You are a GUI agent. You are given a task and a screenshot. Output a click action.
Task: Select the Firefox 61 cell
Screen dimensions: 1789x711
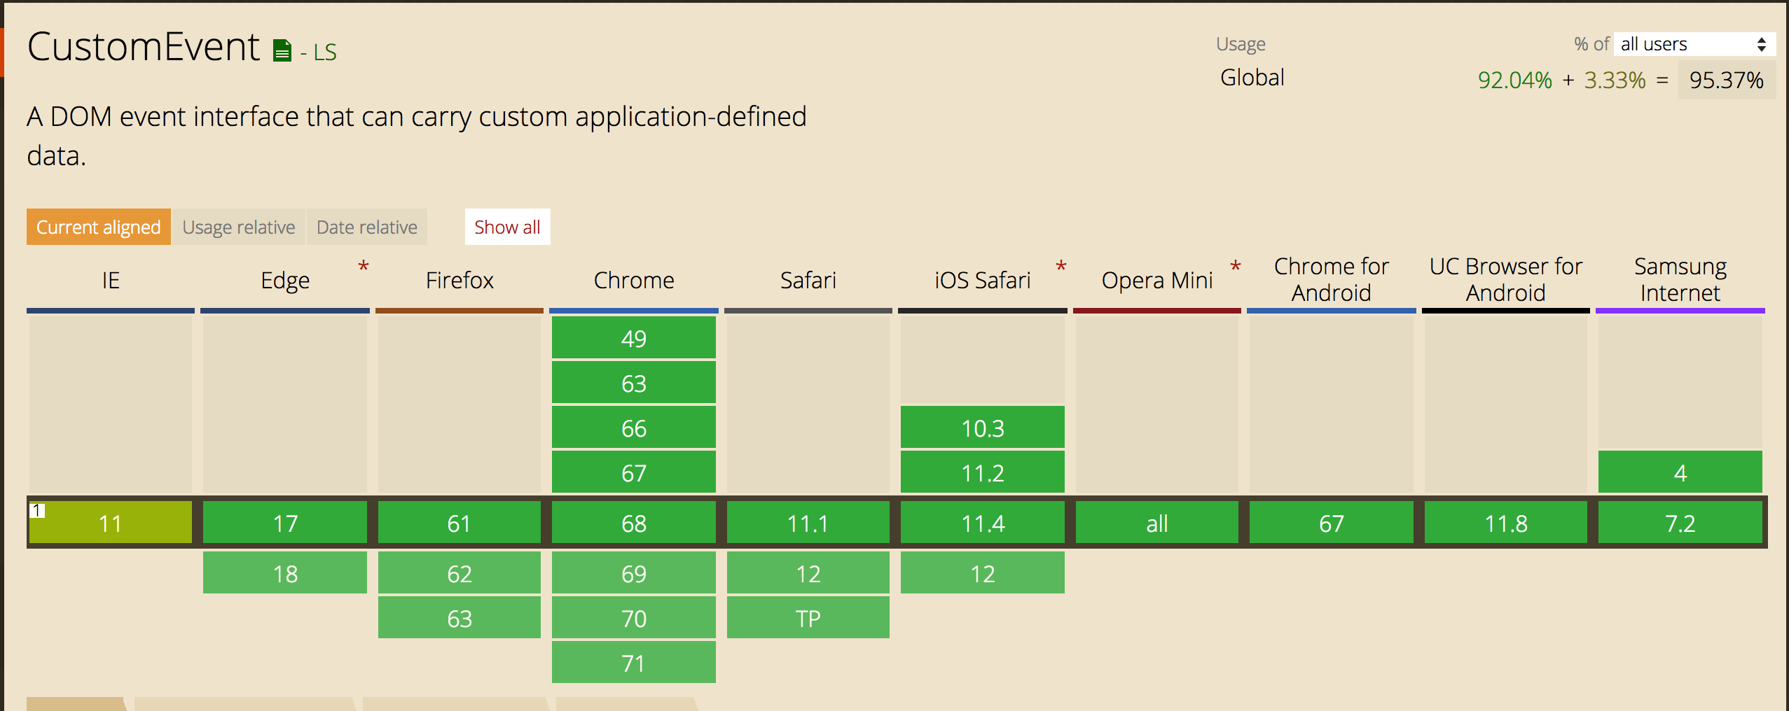pos(459,523)
